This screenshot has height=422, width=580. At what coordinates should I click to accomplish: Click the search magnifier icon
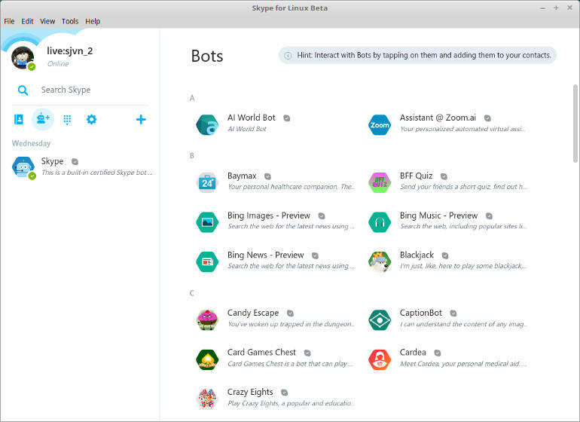[23, 90]
